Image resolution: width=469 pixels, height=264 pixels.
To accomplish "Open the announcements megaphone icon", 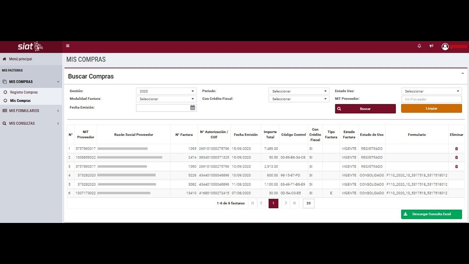I will [431, 46].
